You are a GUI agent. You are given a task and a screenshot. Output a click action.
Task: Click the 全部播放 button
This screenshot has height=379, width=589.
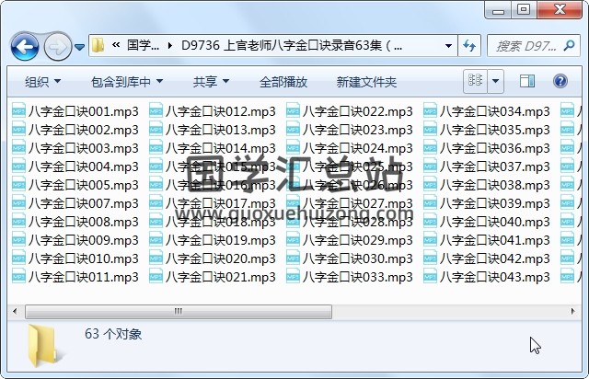pyautogui.click(x=283, y=82)
